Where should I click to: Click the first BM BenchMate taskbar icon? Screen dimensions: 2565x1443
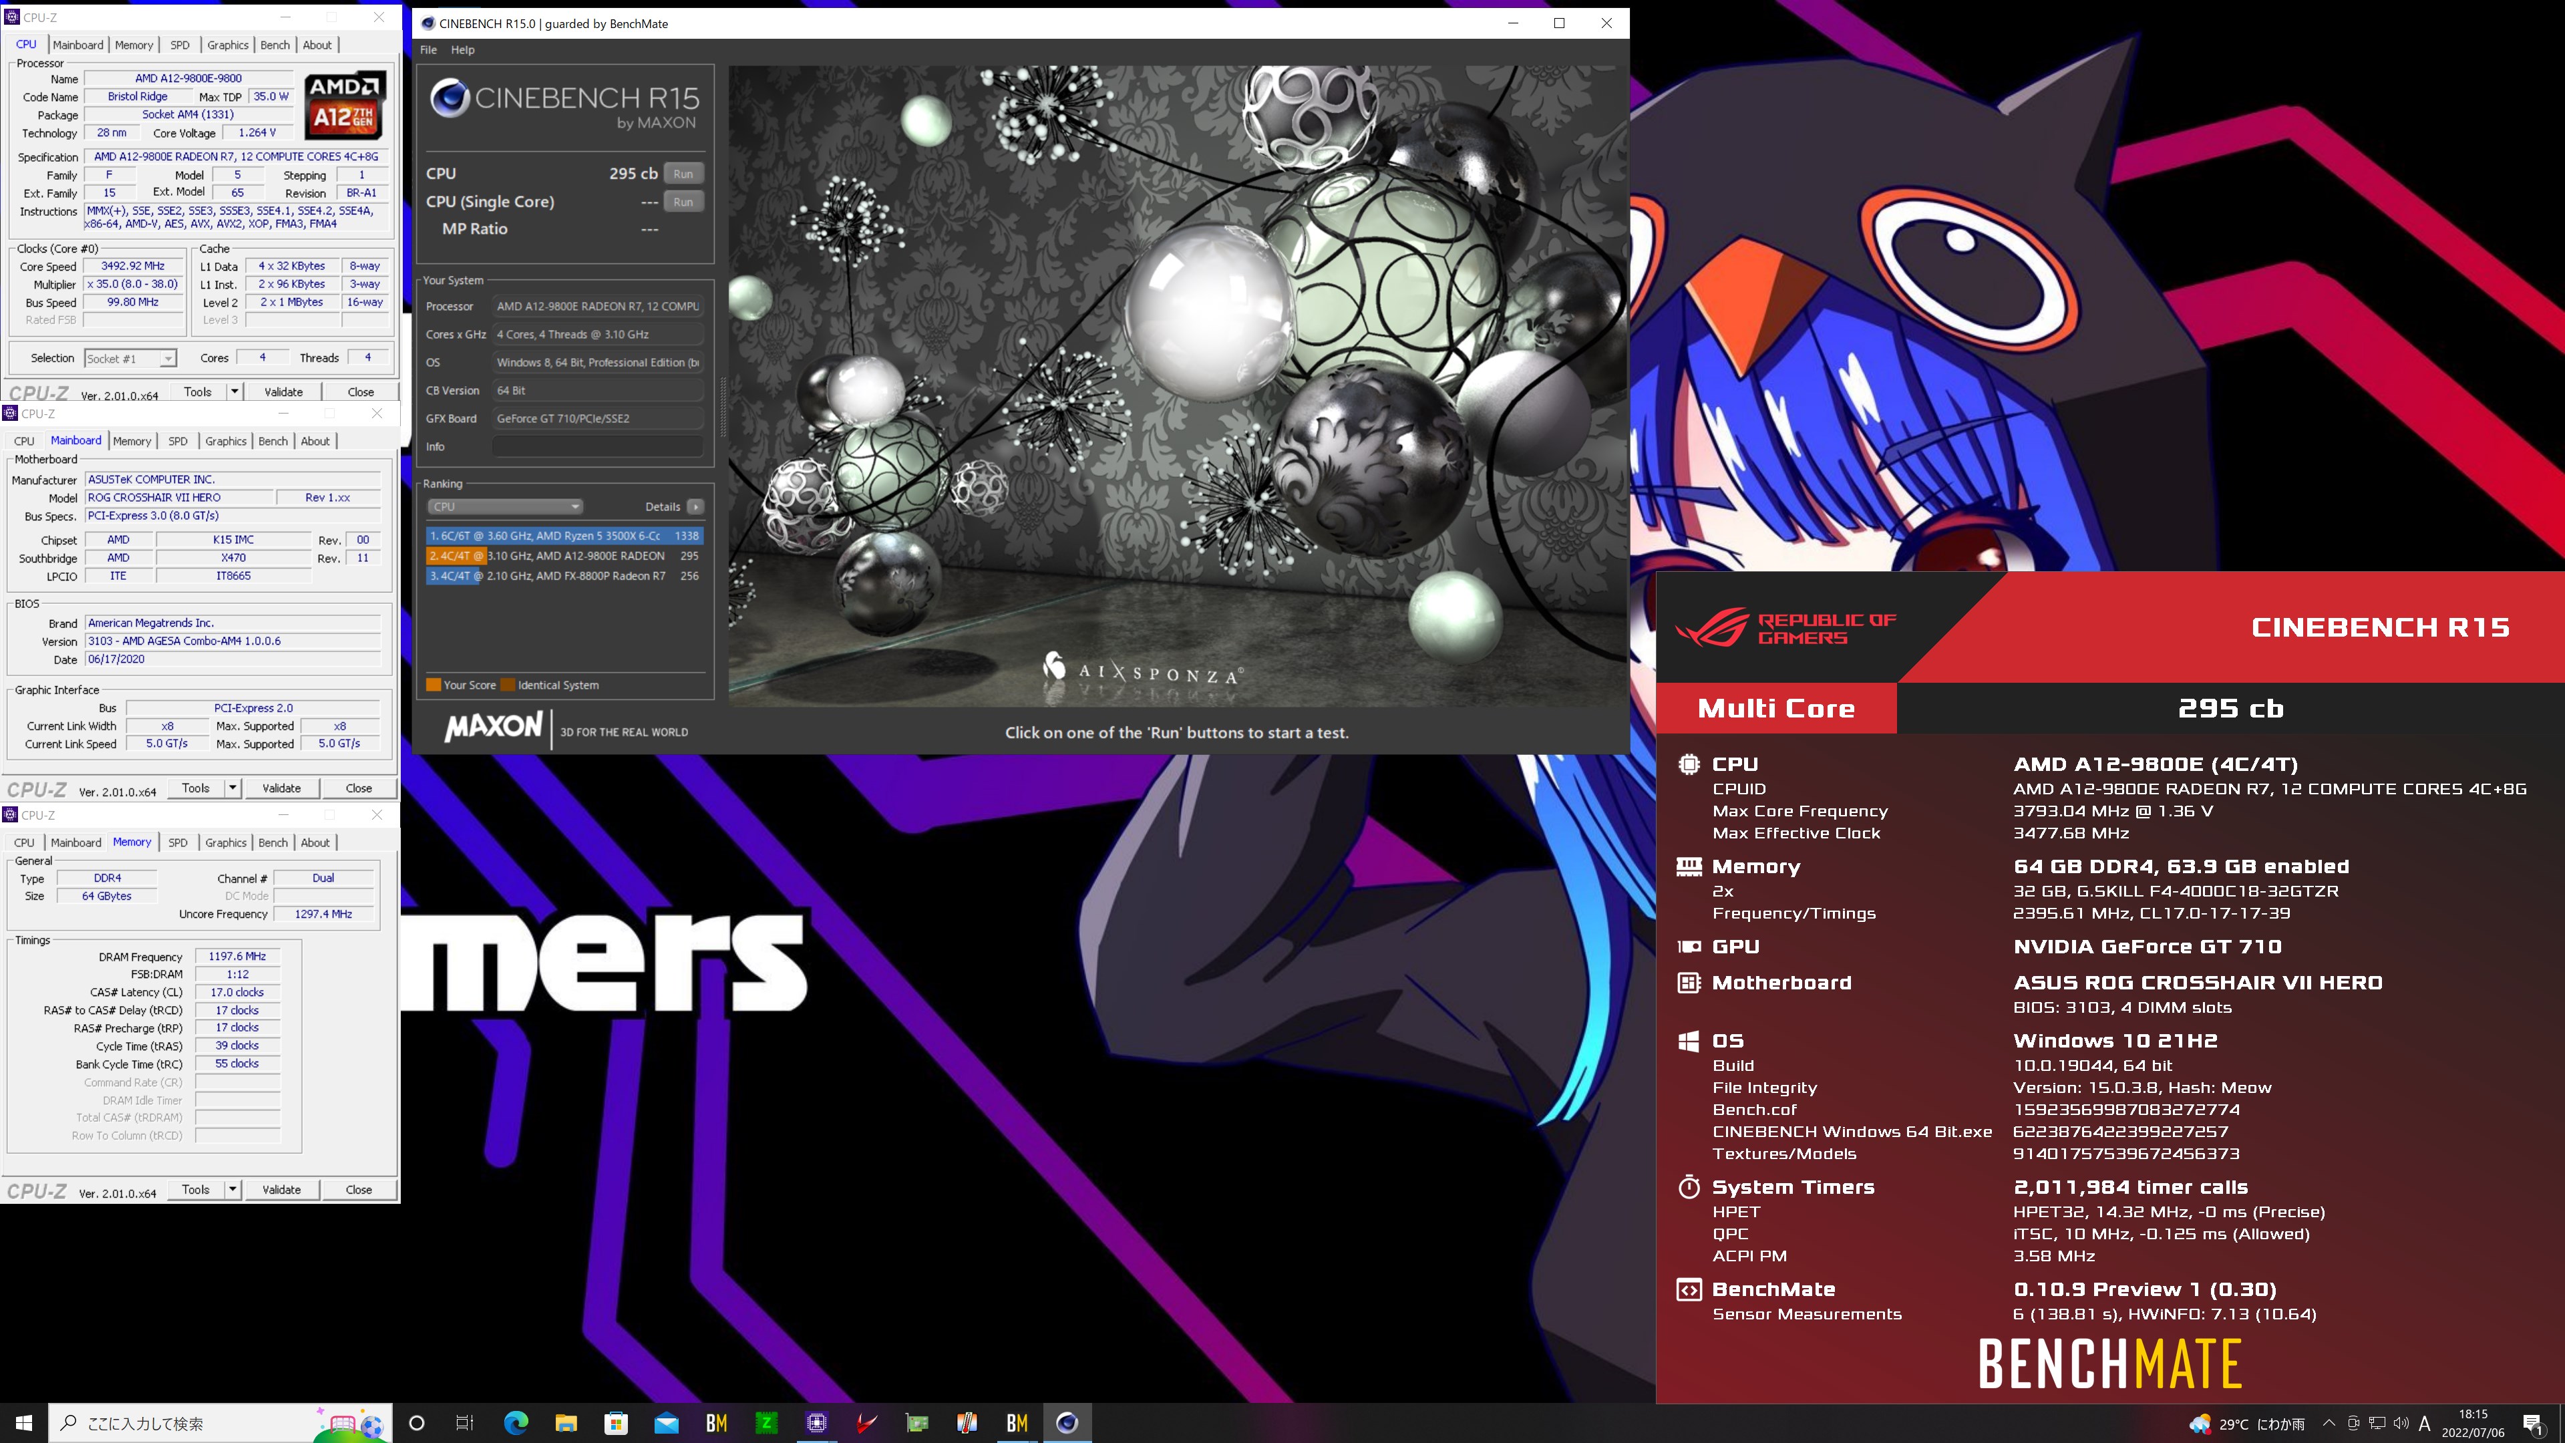716,1423
